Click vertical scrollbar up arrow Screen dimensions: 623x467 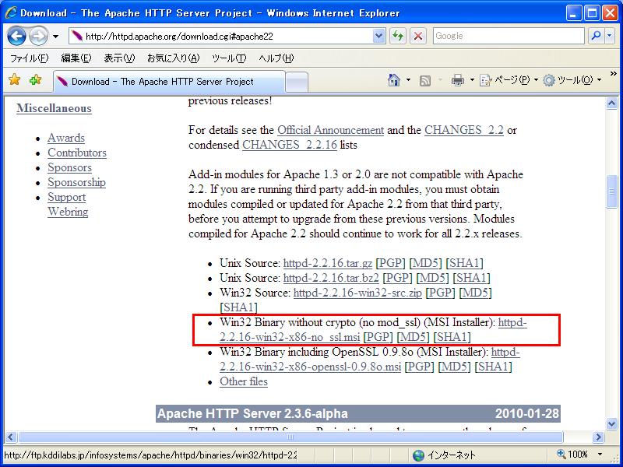pyautogui.click(x=611, y=104)
